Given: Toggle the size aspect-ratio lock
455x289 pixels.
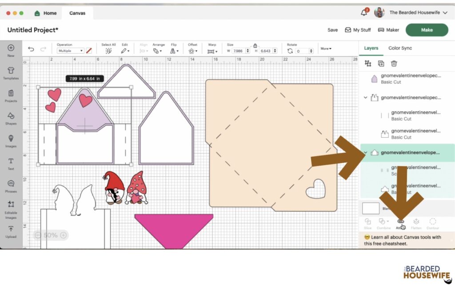Looking at the screenshot, I should 255,46.
